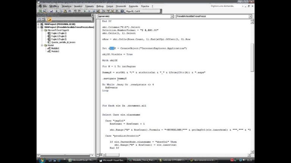Click the code editor scroll down arrow

252,152
